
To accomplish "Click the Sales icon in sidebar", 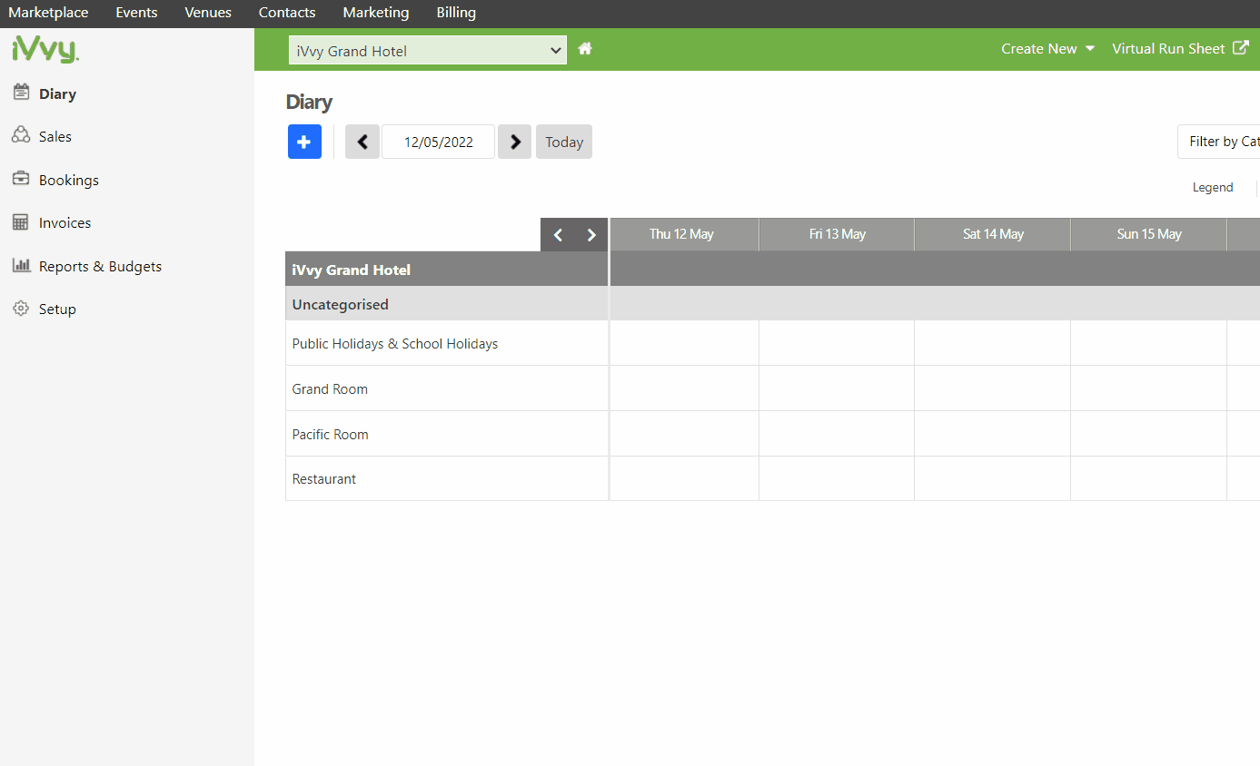I will click(x=21, y=135).
